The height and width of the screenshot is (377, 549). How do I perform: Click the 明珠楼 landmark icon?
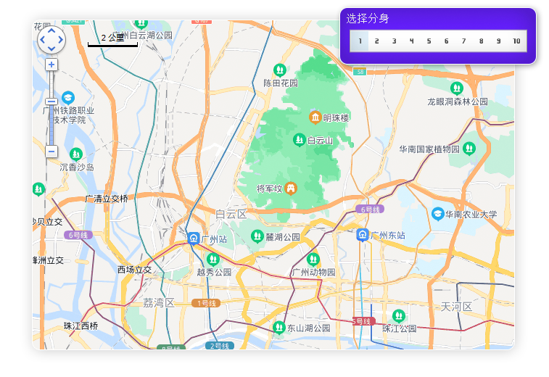click(315, 117)
